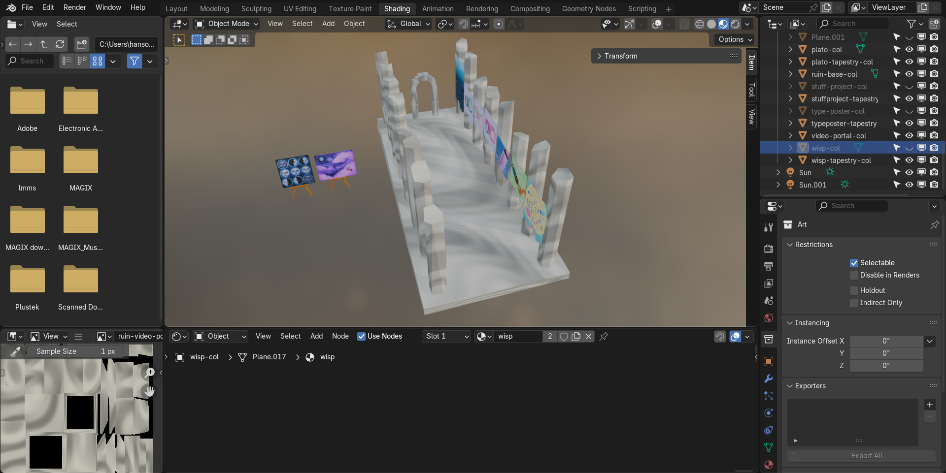Open the Options button in viewport

pyautogui.click(x=735, y=39)
